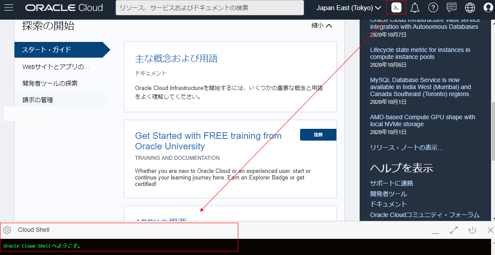Click the TRAINING AND DOCUMENTATION label
The image size is (495, 255).
pos(177,158)
